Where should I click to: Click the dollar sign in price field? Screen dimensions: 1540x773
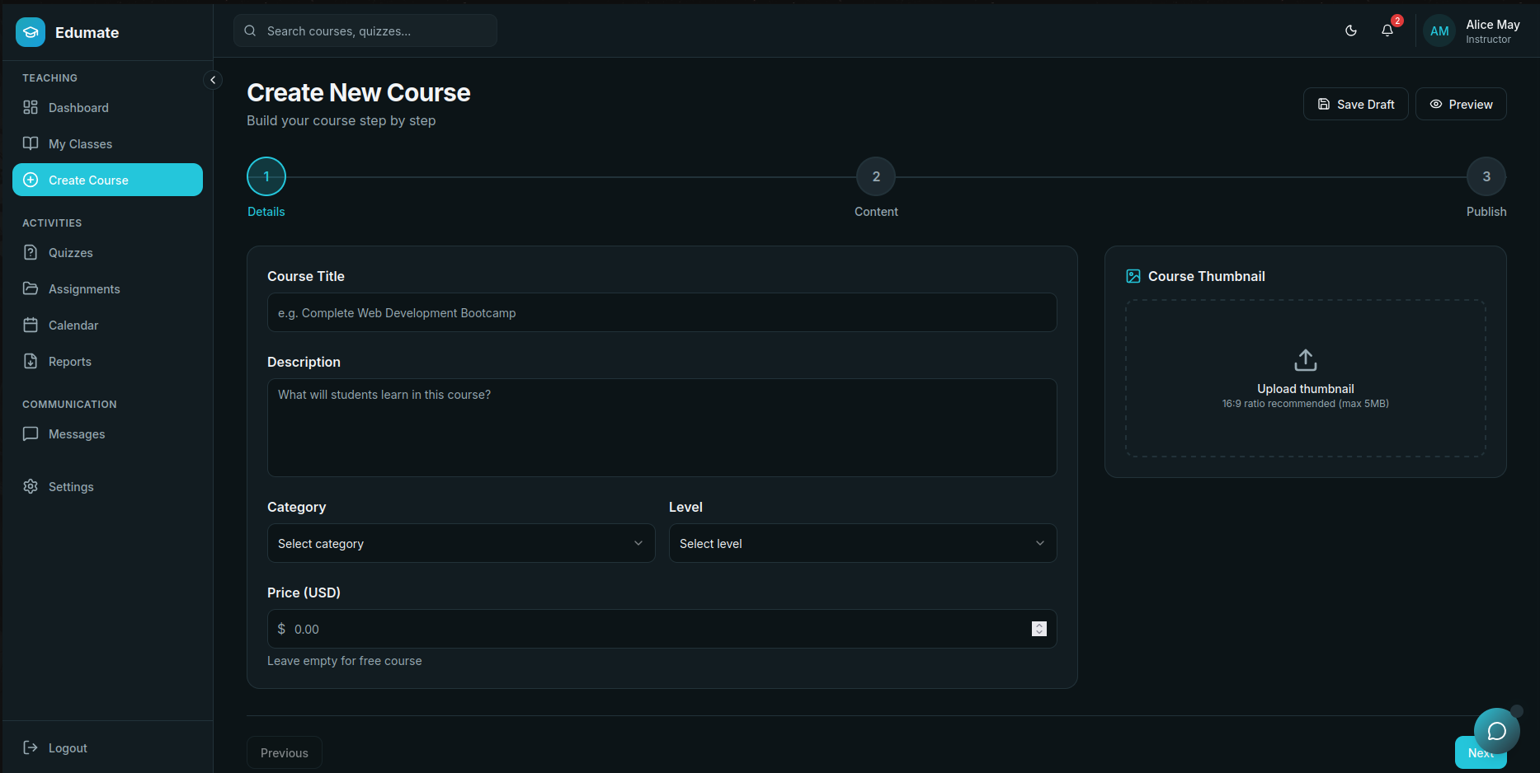[281, 629]
